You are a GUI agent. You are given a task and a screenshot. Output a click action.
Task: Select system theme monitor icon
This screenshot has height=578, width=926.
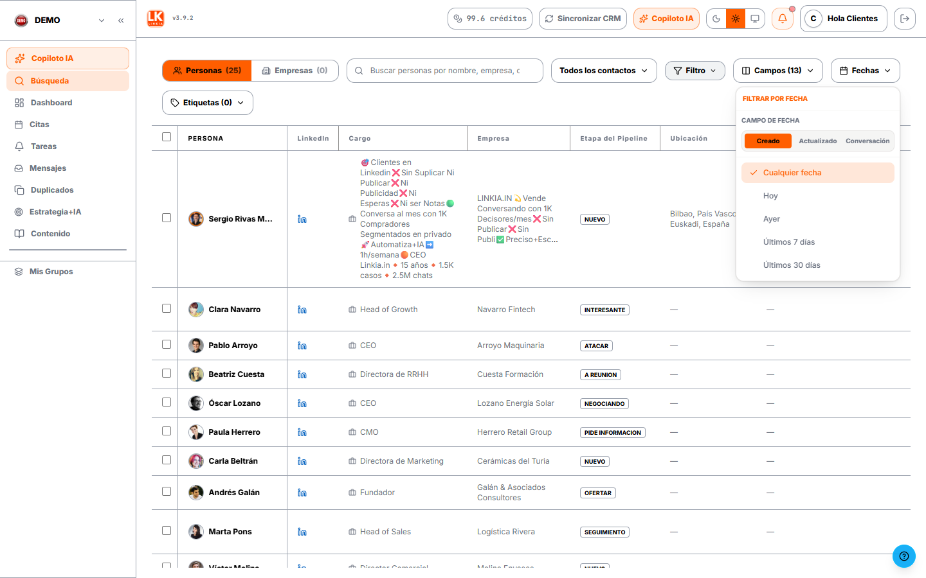[755, 19]
